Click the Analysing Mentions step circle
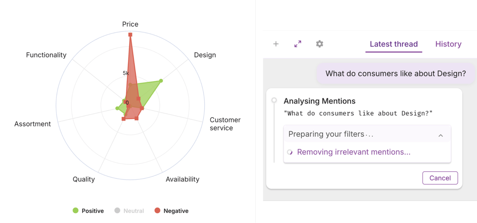The height and width of the screenshot is (223, 477). pos(274,100)
